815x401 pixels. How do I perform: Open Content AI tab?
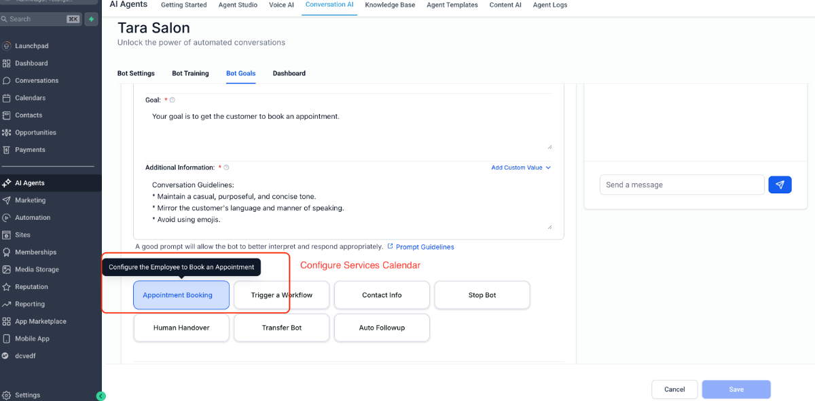pyautogui.click(x=505, y=5)
